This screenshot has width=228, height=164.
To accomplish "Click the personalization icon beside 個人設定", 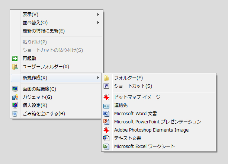I will [15, 105].
